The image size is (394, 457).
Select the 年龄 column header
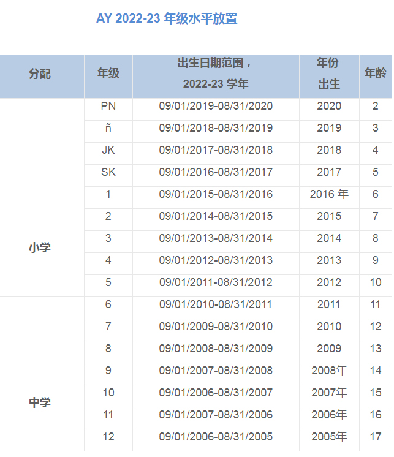[376, 74]
